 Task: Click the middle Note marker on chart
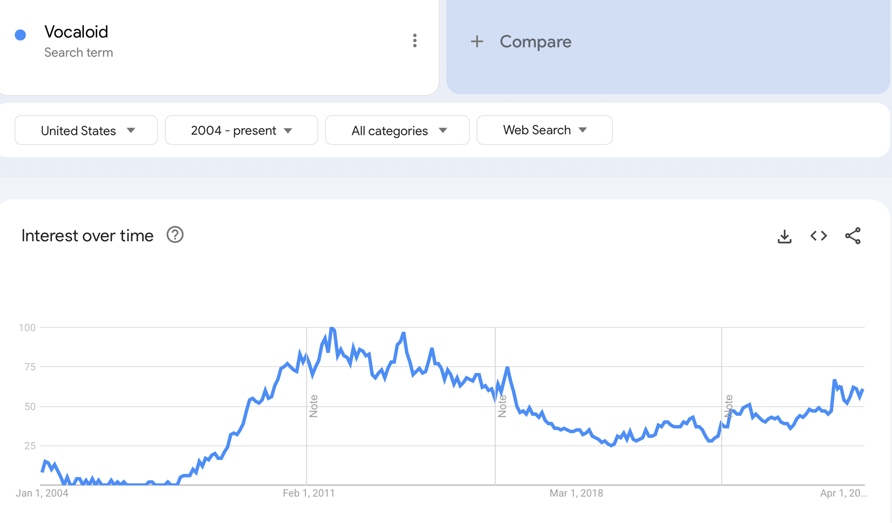(502, 406)
